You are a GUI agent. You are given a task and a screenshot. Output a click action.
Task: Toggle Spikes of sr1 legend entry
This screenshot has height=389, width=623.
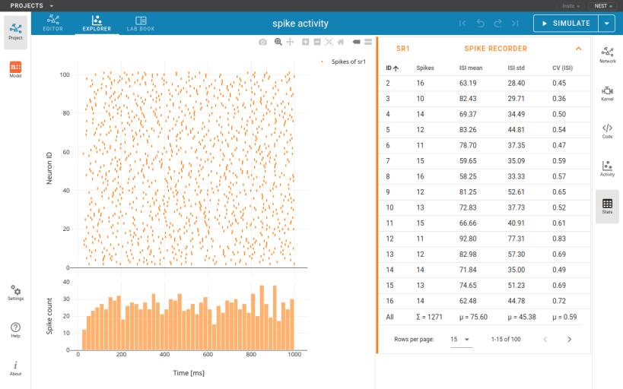344,62
